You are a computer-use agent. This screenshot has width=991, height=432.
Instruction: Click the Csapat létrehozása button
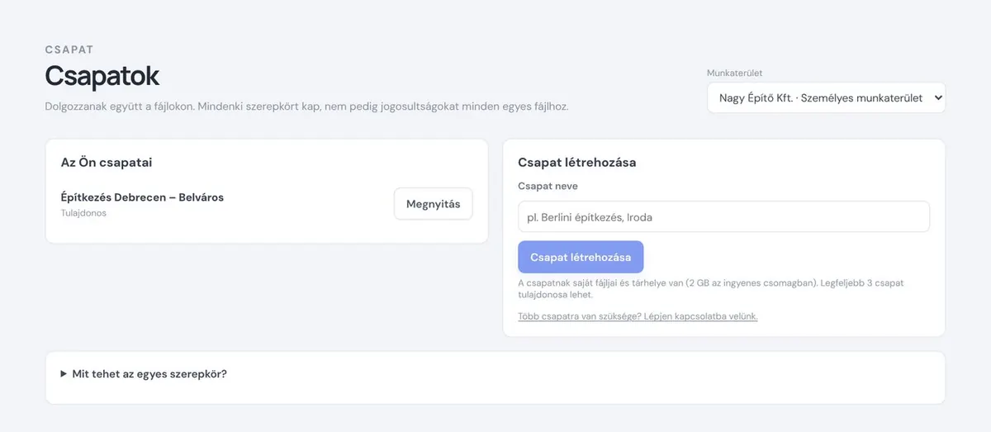point(581,257)
